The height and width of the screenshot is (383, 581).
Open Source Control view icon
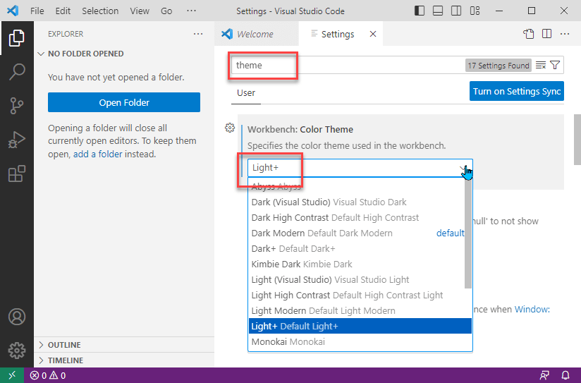pos(17,106)
